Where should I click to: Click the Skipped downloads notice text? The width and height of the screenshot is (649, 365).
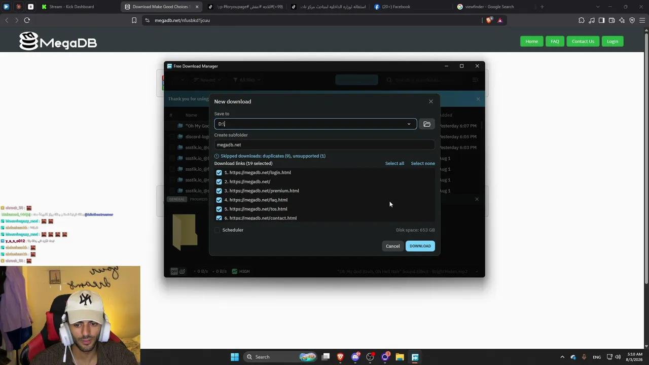[x=273, y=156]
